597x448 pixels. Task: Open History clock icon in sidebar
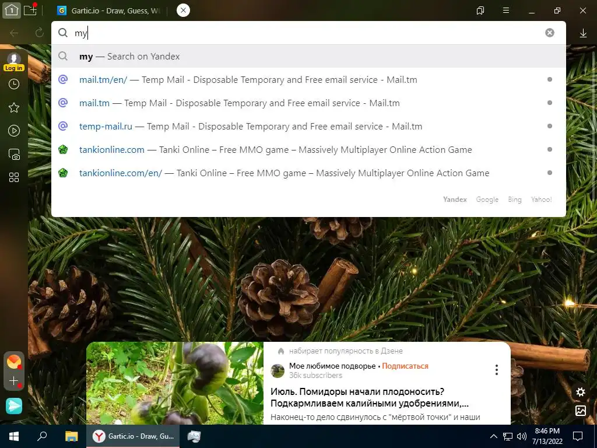pyautogui.click(x=14, y=84)
